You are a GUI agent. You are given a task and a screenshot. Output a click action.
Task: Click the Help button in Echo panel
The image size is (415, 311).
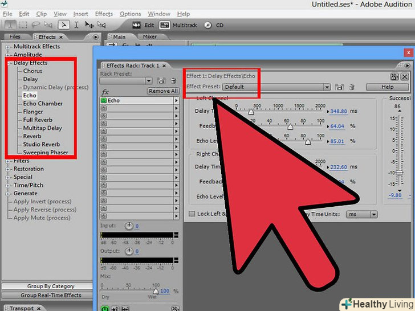point(388,87)
